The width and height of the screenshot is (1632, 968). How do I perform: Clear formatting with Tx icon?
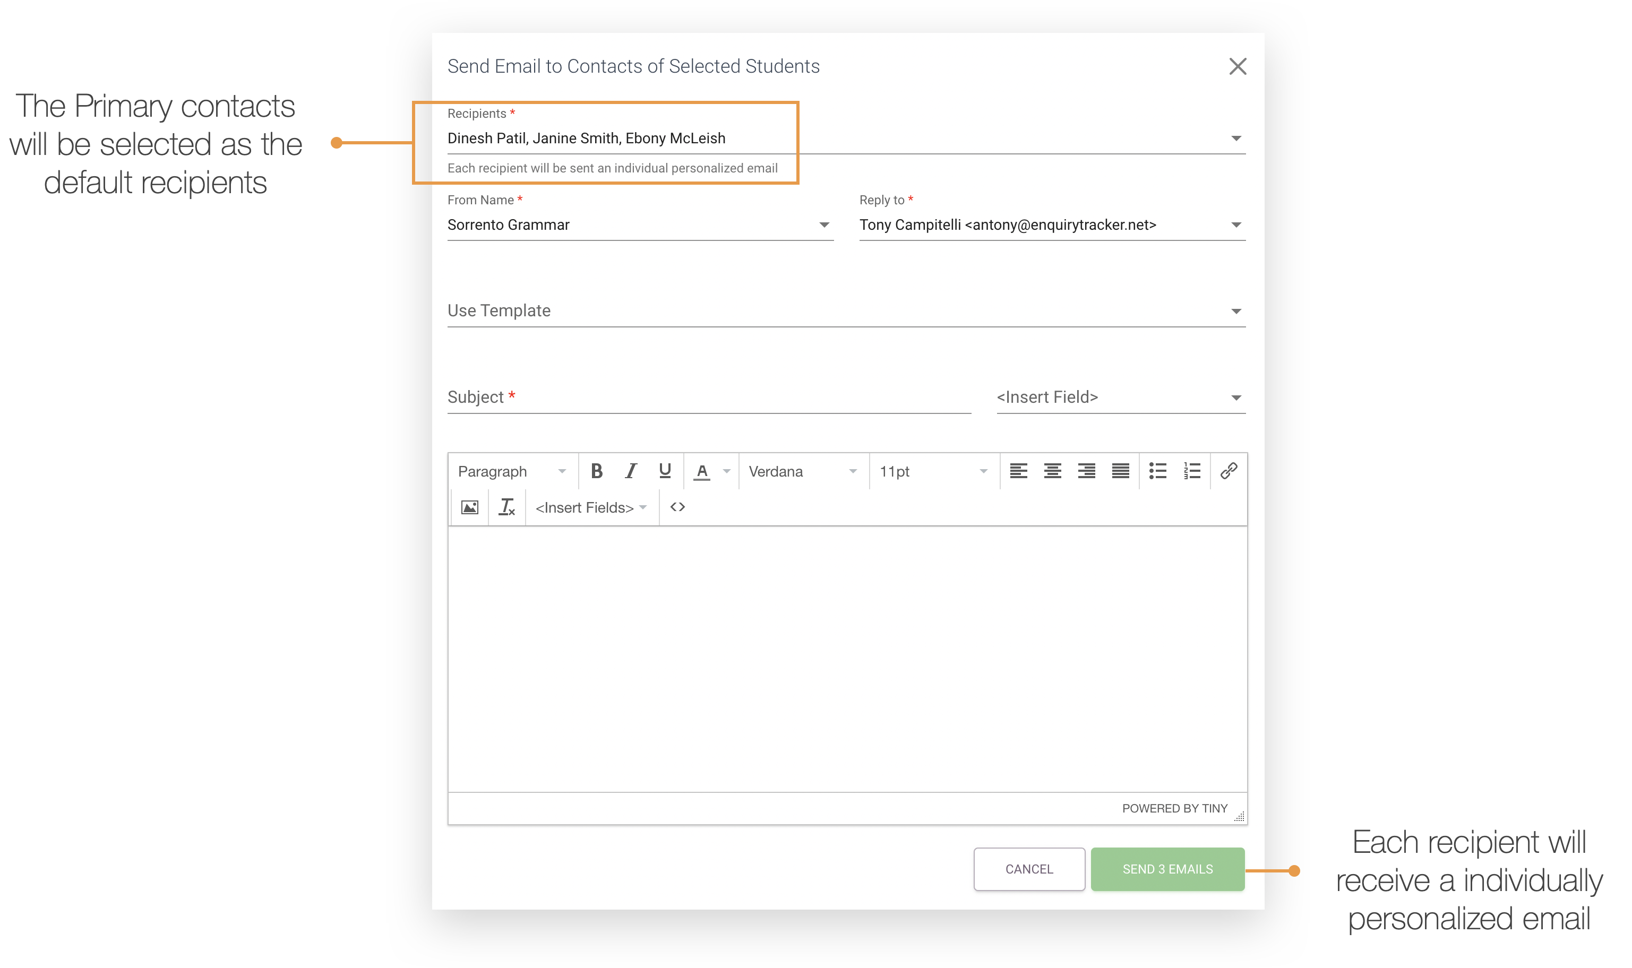506,507
